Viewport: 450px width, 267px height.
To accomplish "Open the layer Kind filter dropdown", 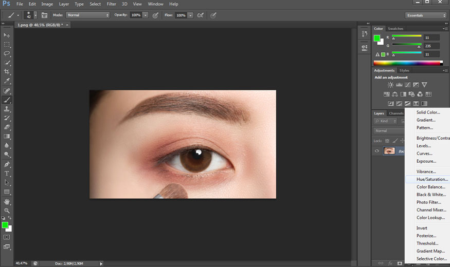I will [x=385, y=121].
